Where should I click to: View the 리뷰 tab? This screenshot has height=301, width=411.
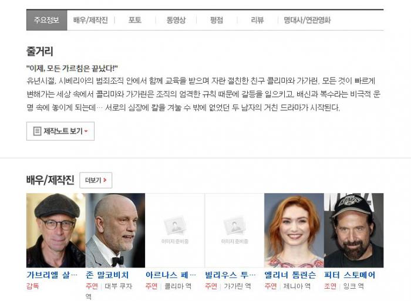[x=257, y=20]
